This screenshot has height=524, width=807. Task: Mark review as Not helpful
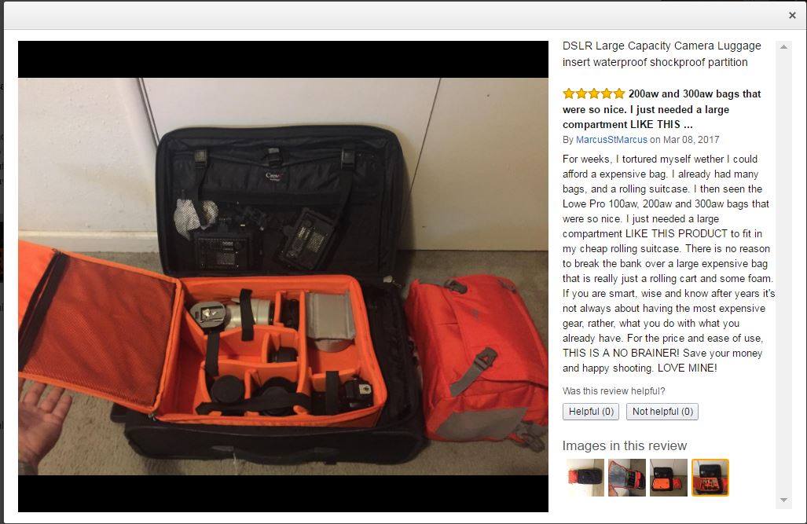(x=662, y=412)
